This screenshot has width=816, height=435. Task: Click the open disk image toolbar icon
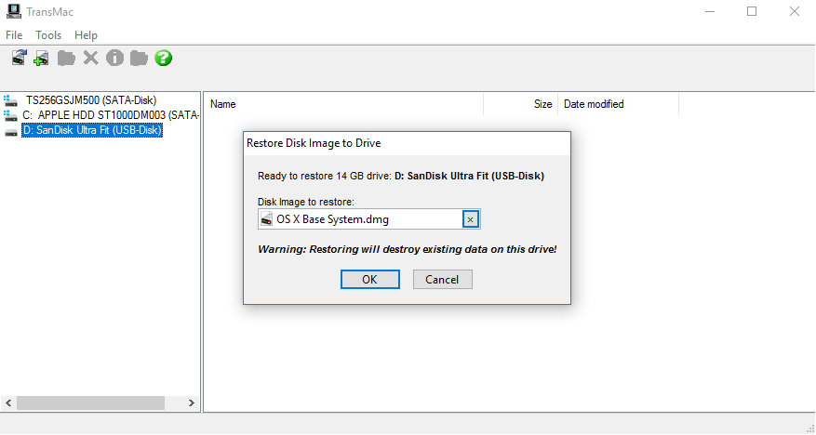(19, 59)
